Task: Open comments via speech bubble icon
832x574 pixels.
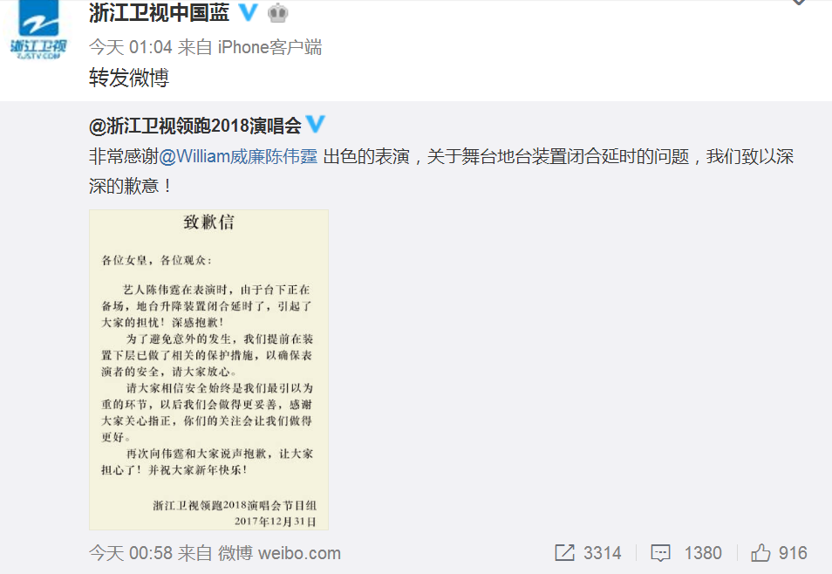Action: click(x=660, y=553)
